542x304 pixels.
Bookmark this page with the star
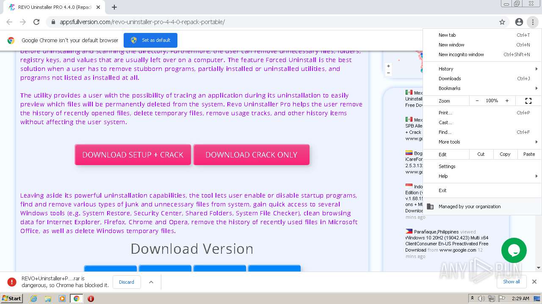(502, 22)
